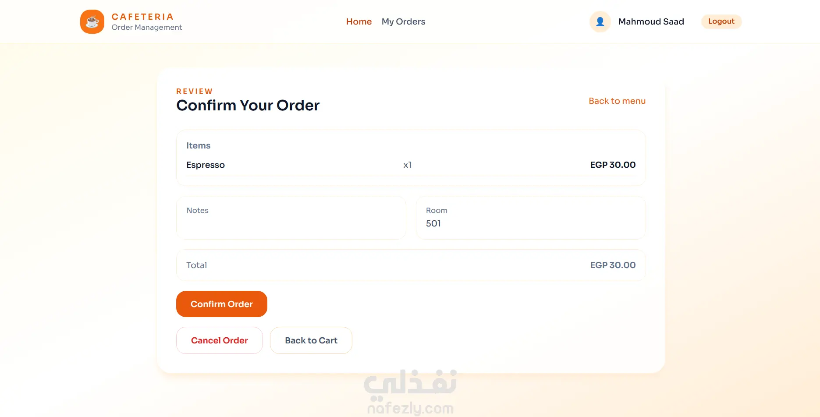Click the coffee cup cafeteria logo
The image size is (820, 417).
coord(92,21)
